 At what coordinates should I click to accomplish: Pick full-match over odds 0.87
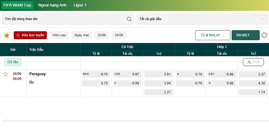click(127, 74)
